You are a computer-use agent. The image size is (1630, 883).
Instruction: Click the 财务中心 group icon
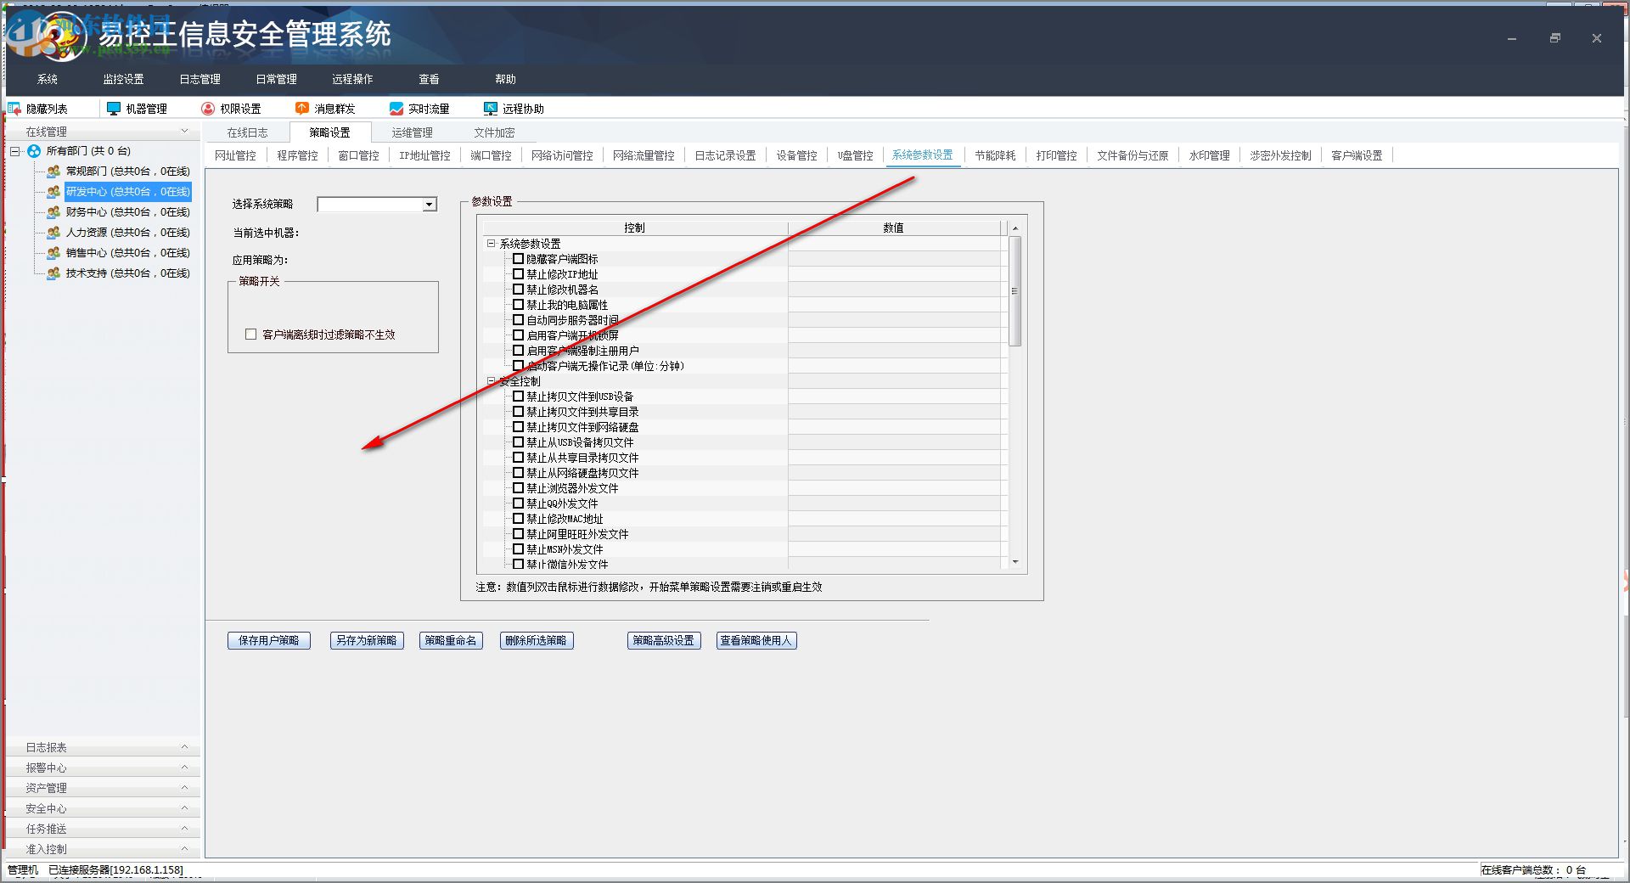[53, 212]
